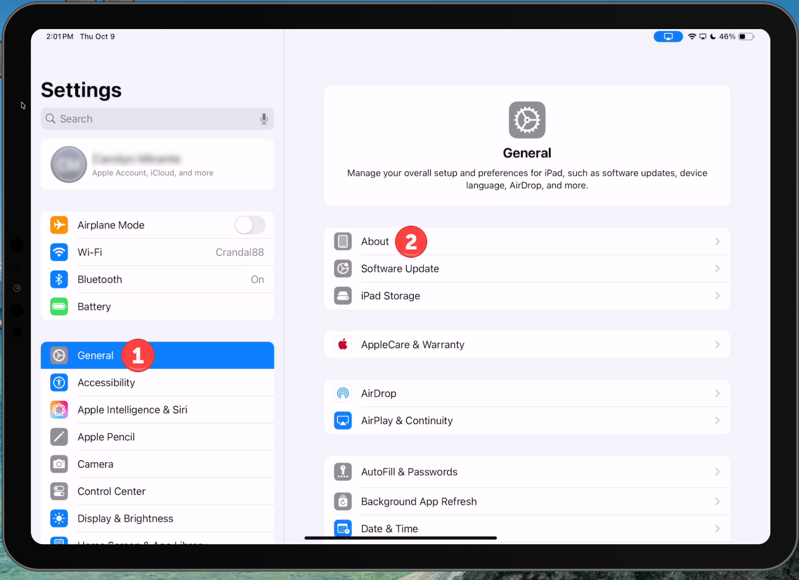Viewport: 799px width, 580px height.
Task: Tap the 46% battery percentage
Action: coord(727,37)
